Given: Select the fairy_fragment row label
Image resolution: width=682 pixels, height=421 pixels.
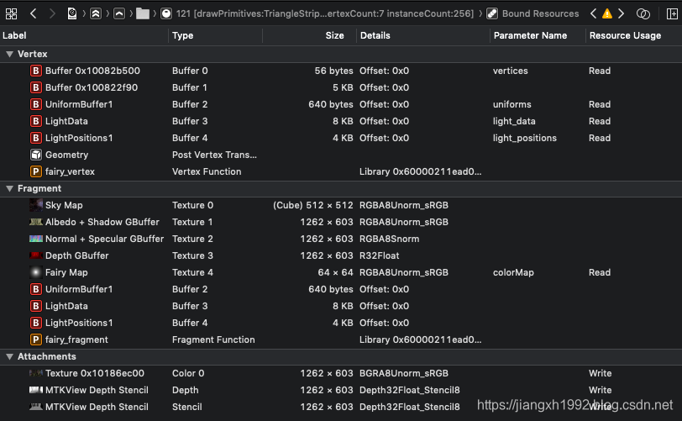Looking at the screenshot, I should pos(76,339).
